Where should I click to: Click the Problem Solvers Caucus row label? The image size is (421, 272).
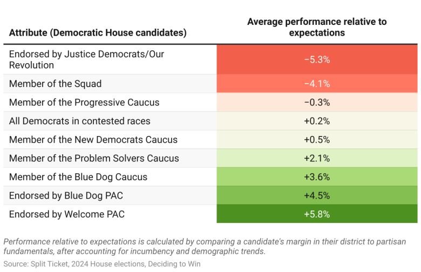[x=94, y=158]
